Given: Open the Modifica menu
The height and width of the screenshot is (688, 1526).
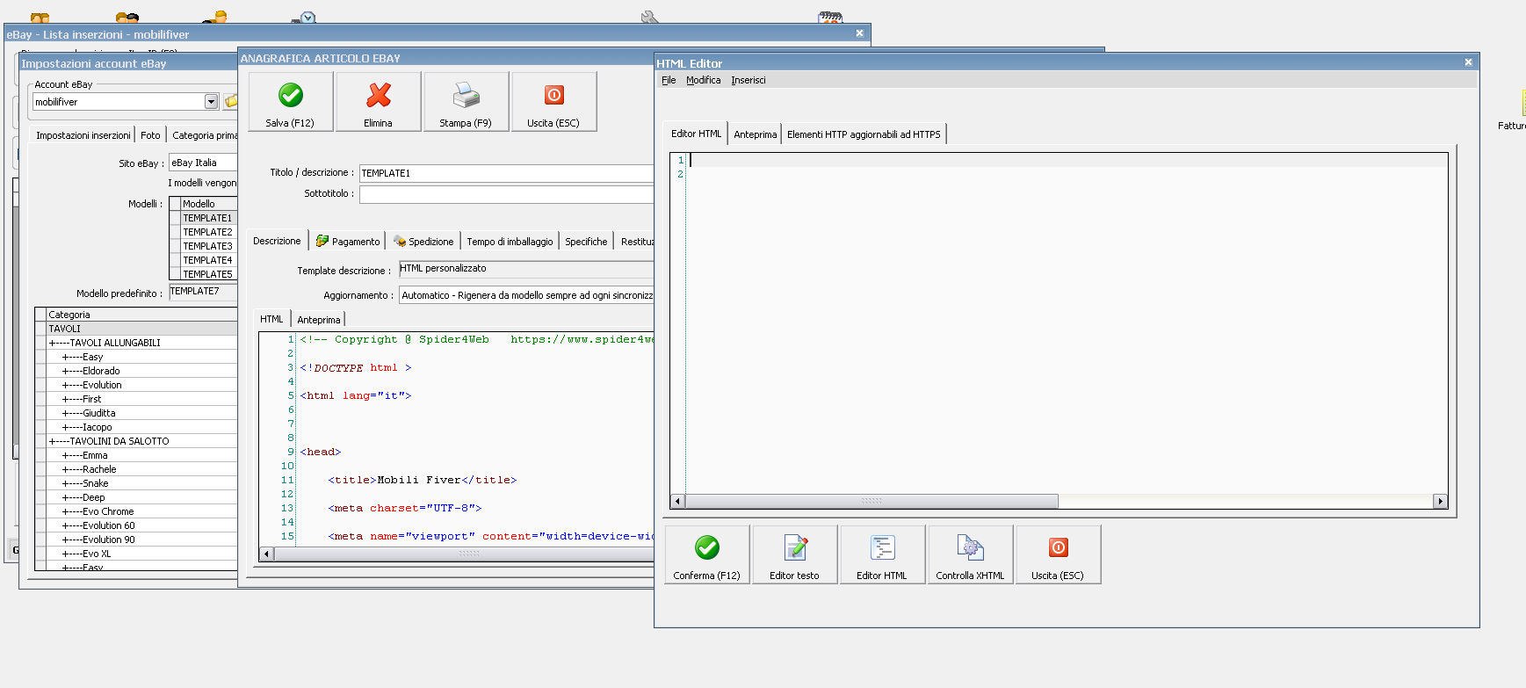Looking at the screenshot, I should pyautogui.click(x=704, y=80).
